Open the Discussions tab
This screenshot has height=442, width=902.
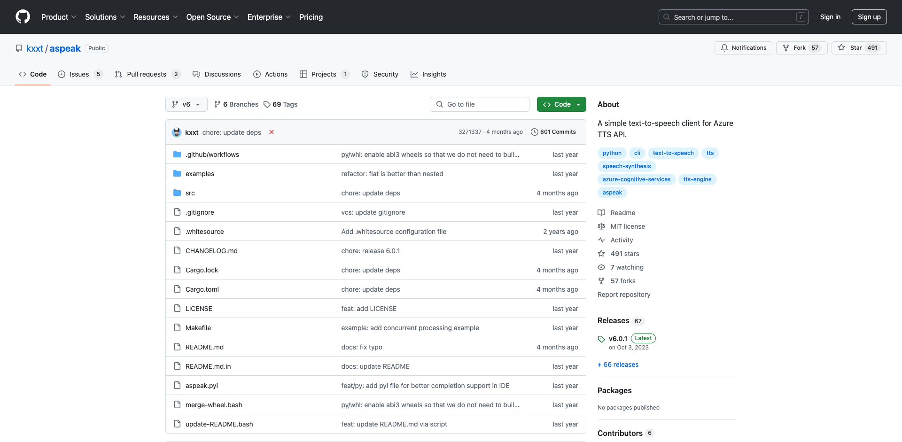click(x=217, y=74)
